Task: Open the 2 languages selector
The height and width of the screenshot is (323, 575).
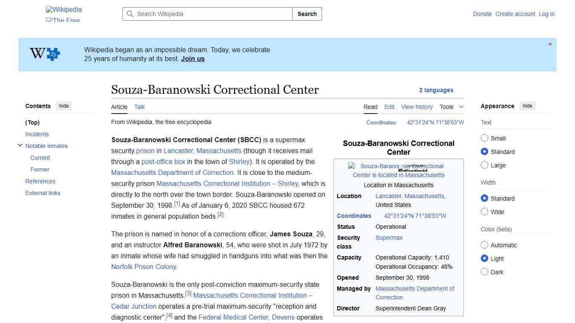Action: [436, 90]
